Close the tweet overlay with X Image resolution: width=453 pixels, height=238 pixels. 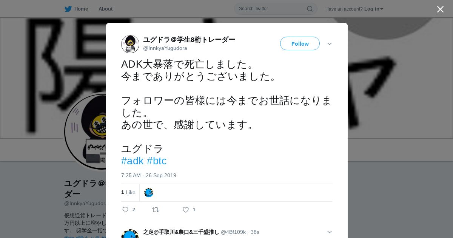click(x=440, y=9)
